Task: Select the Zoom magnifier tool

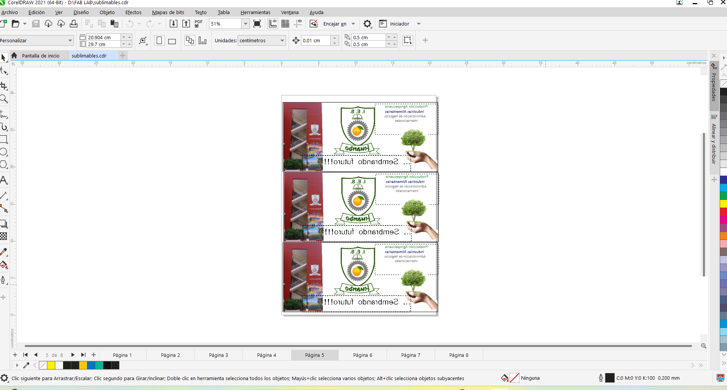Action: tap(4, 99)
